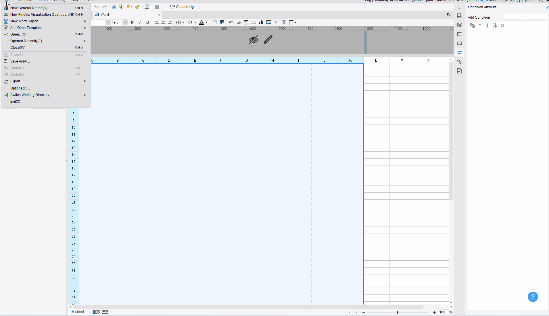Screen dimensions: 549x316
Task: Select the Hyperlink panel icon in right sidebar
Action: [x=460, y=62]
